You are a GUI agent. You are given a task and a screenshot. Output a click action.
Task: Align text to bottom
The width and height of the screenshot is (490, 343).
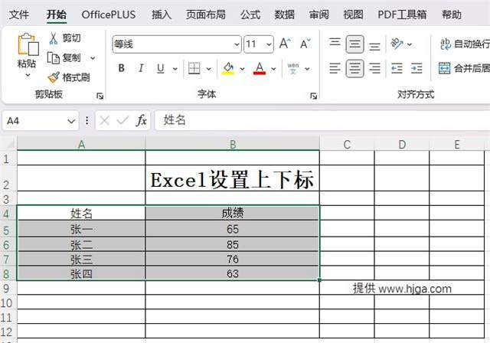(x=374, y=47)
